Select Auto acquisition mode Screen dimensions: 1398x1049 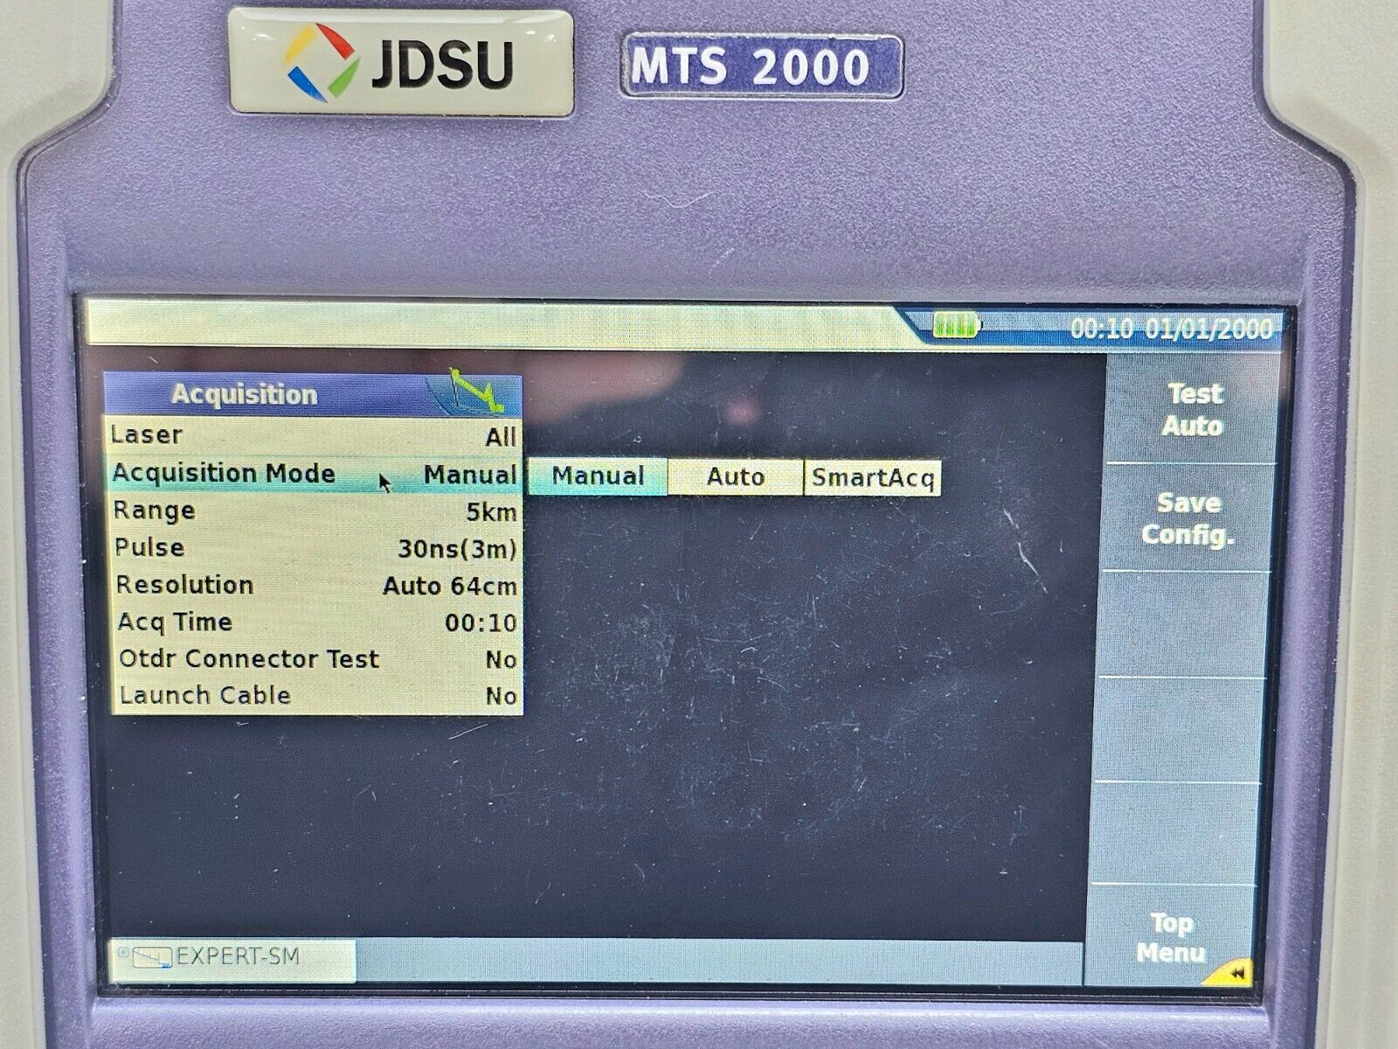[x=735, y=477]
